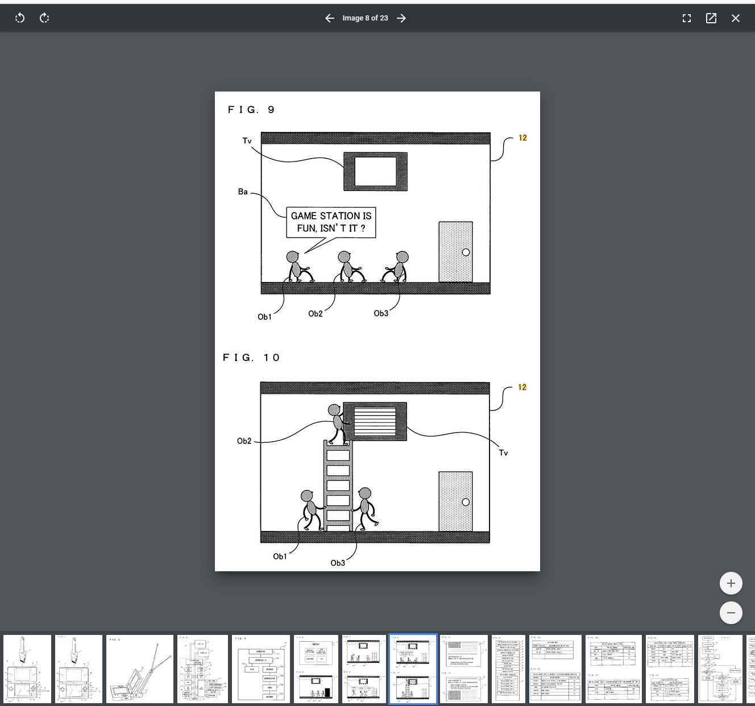Rotate the image counterclockwise
The width and height of the screenshot is (755, 706).
pyautogui.click(x=20, y=18)
